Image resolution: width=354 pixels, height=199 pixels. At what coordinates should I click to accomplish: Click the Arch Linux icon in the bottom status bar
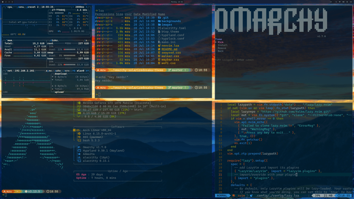(x=4, y=191)
